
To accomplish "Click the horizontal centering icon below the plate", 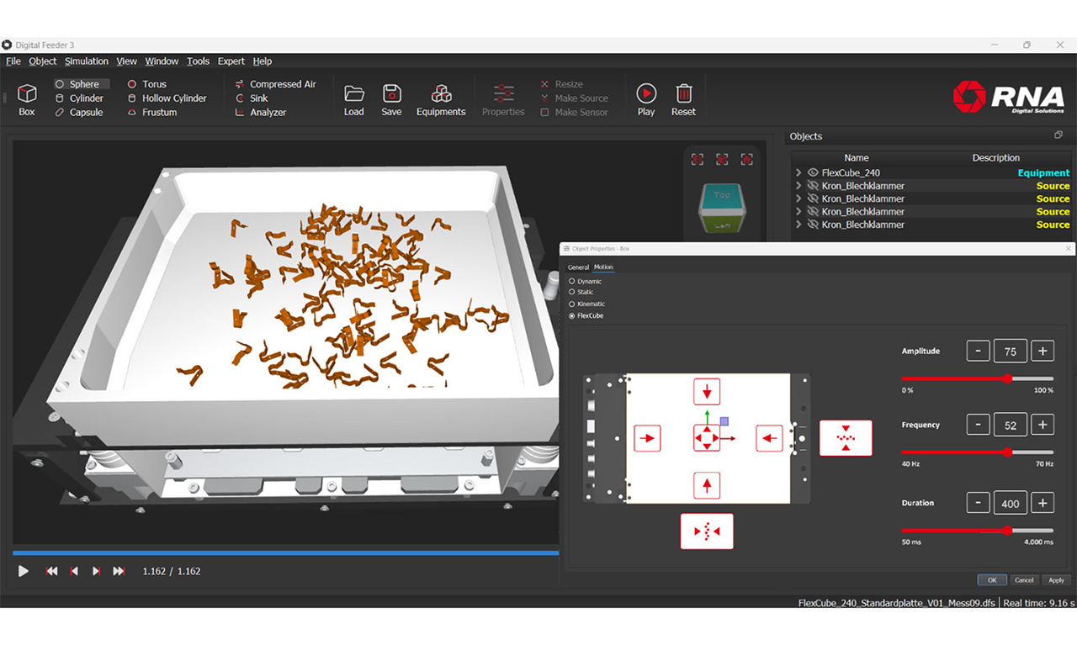I will [x=707, y=531].
